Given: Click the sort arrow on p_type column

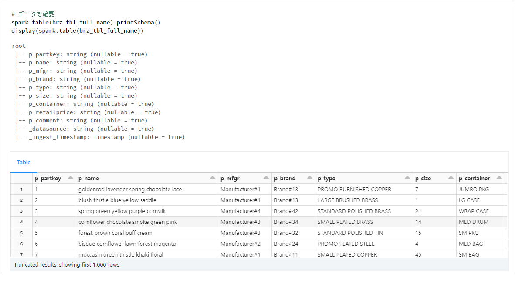Looking at the screenshot, I should coord(407,177).
